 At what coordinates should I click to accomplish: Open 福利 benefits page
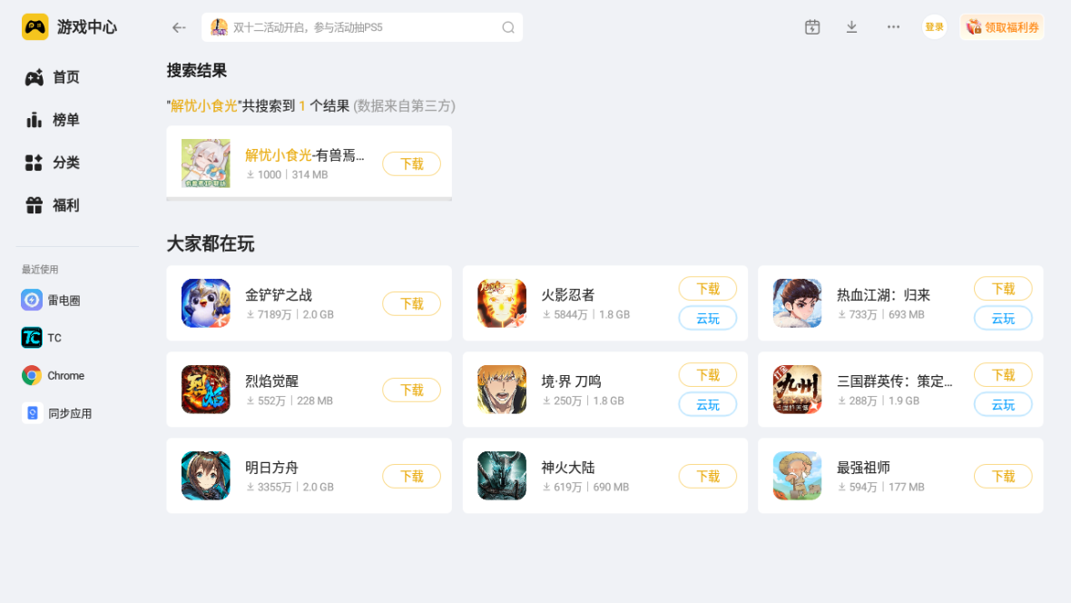[53, 205]
